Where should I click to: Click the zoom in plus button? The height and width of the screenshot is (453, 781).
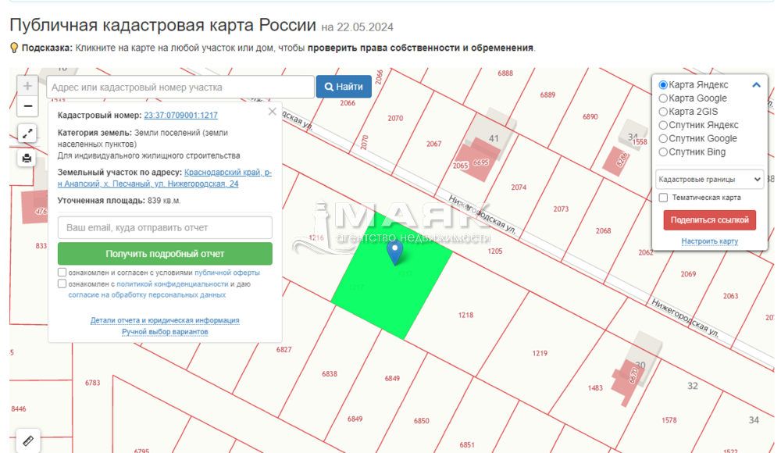click(x=27, y=86)
